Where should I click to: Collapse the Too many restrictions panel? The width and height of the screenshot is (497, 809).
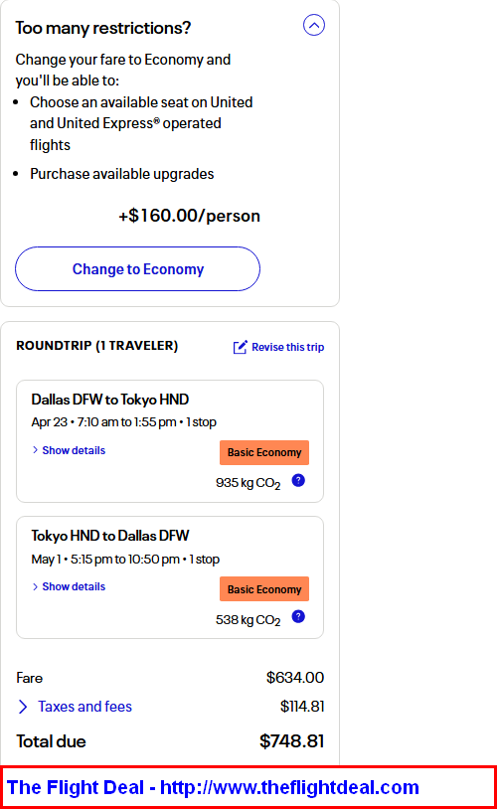pyautogui.click(x=314, y=25)
